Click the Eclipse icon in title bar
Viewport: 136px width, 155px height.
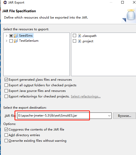click(x=5, y=2)
